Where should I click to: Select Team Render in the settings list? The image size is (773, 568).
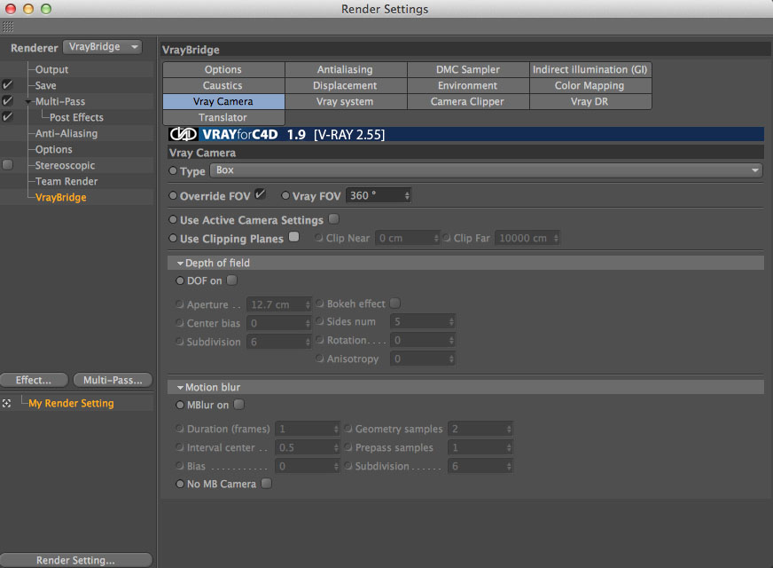[66, 181]
